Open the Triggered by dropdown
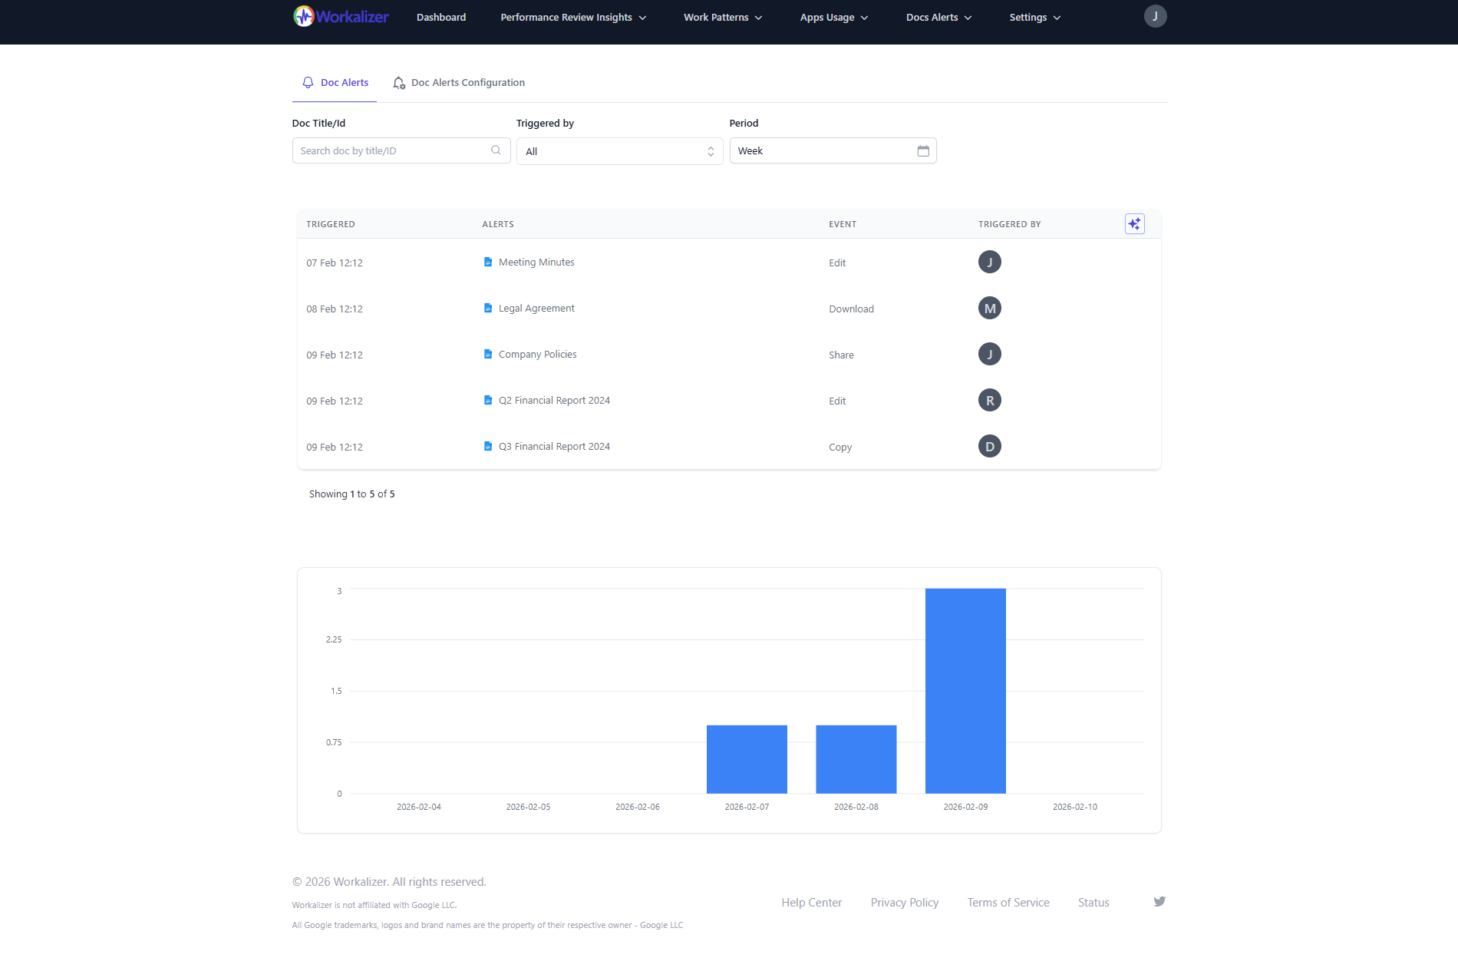This screenshot has height=971, width=1458. (619, 150)
